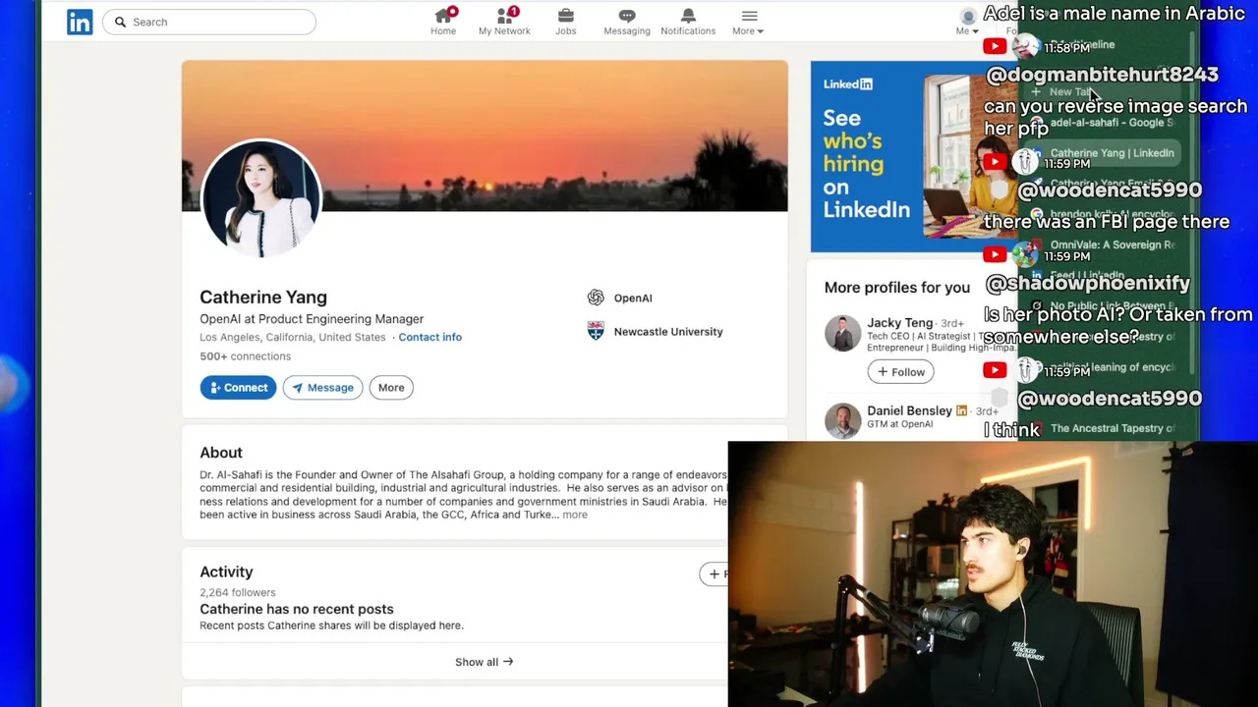Select the Catherine Yang name heading
The height and width of the screenshot is (707, 1258).
[263, 298]
